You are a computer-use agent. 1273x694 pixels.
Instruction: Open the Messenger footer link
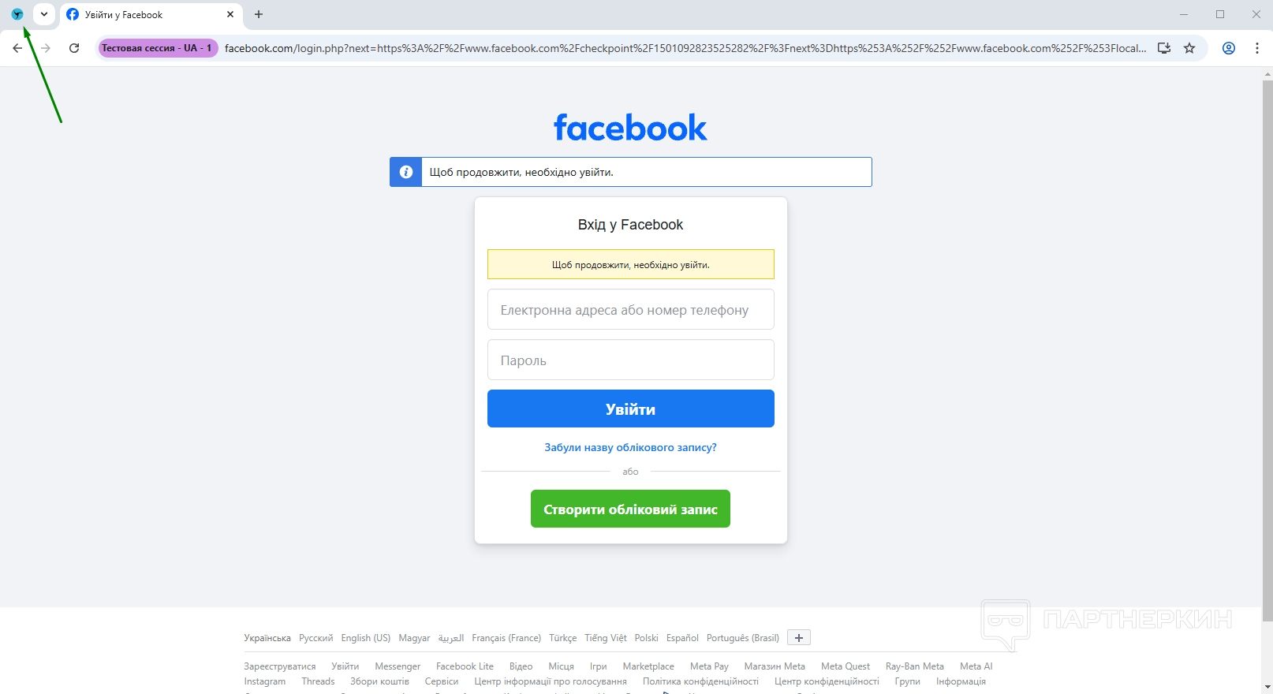398,666
